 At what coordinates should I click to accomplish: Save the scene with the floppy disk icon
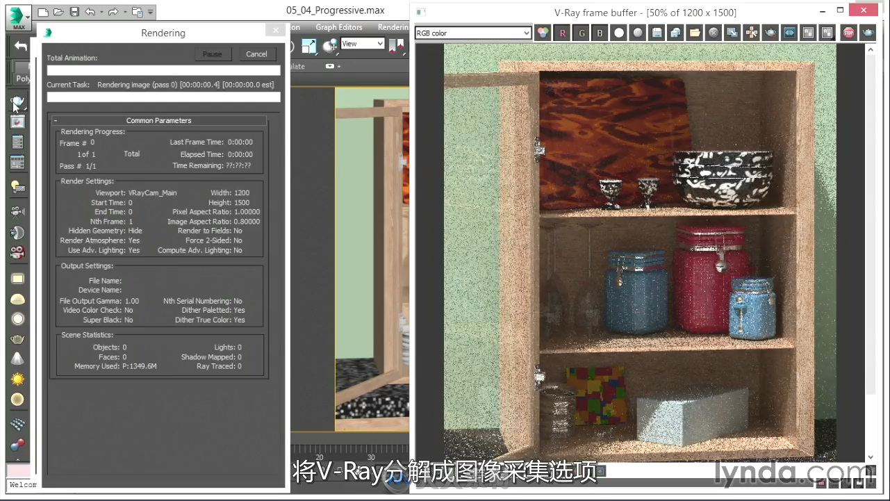coord(74,12)
